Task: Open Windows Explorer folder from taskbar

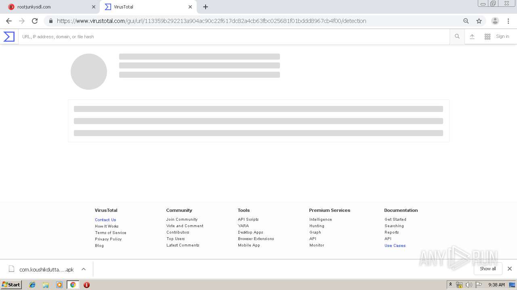Action: point(46,285)
